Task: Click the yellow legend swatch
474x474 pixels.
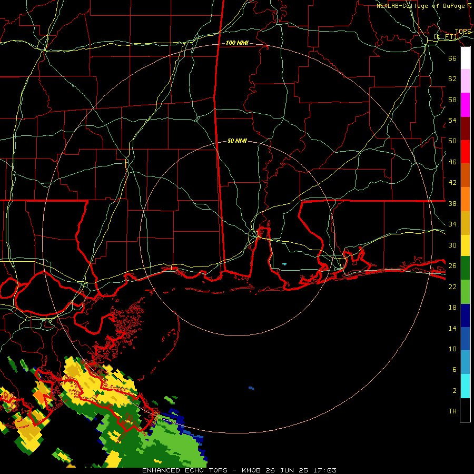Action: (x=465, y=245)
